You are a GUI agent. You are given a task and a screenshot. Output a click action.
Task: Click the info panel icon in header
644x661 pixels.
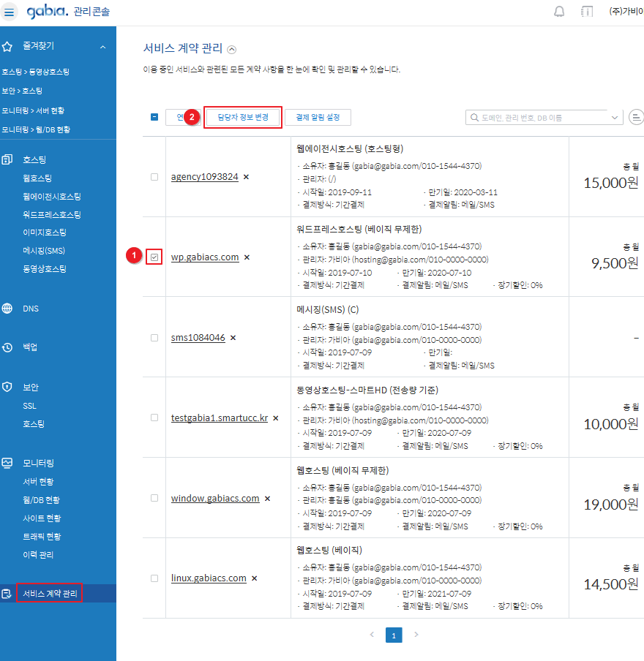[587, 12]
